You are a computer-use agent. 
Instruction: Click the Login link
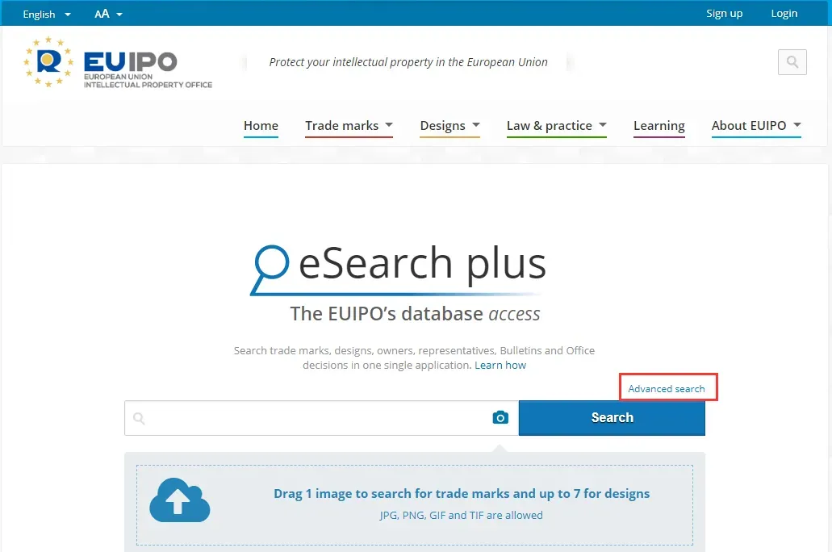(x=784, y=13)
